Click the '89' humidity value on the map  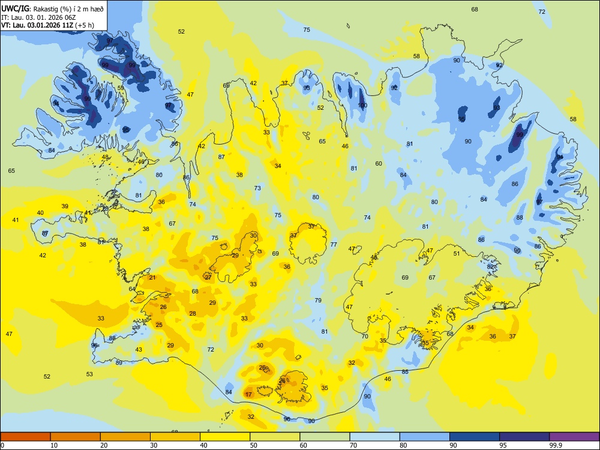119,362
